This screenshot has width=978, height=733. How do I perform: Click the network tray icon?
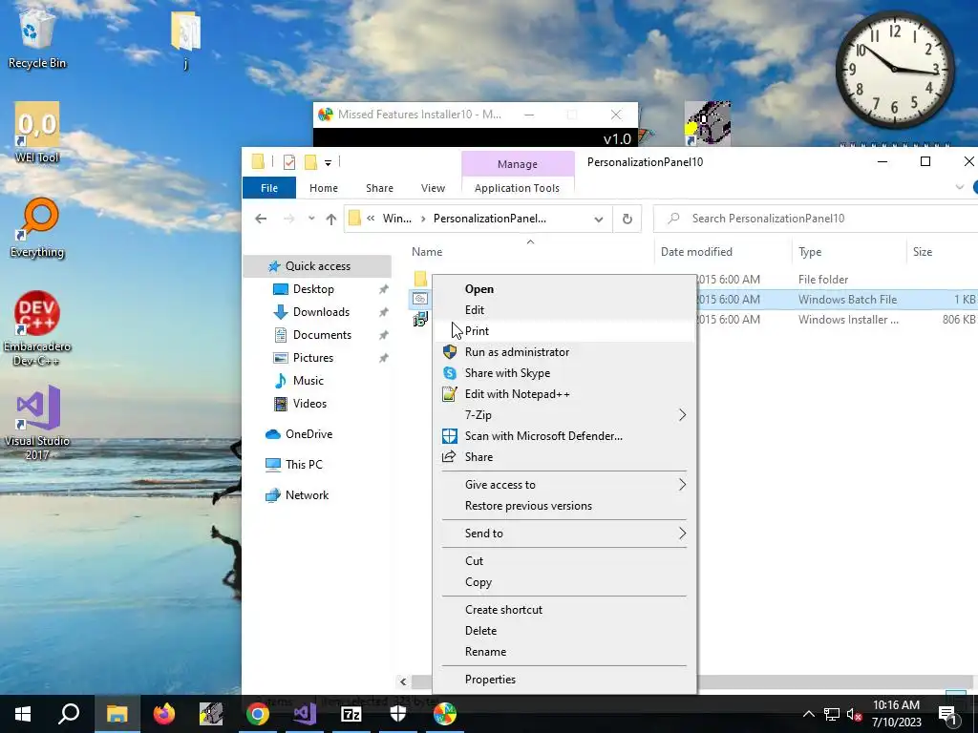coord(832,714)
